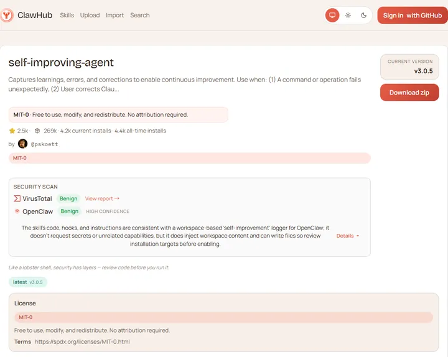Click the VirusTotal scanner name
Screen dimensions: 448x357
click(37, 198)
